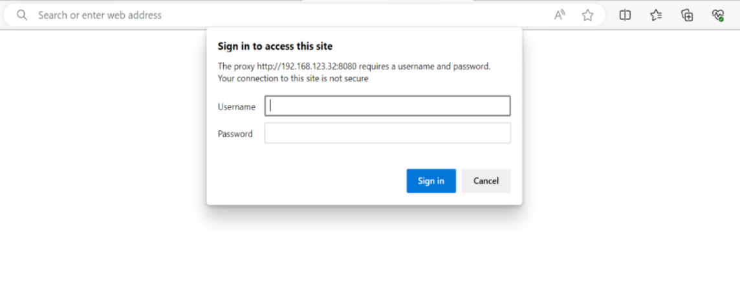Screen dimensions: 740x290
Task: Dismiss the dialog with Cancel button
Action: [486, 181]
